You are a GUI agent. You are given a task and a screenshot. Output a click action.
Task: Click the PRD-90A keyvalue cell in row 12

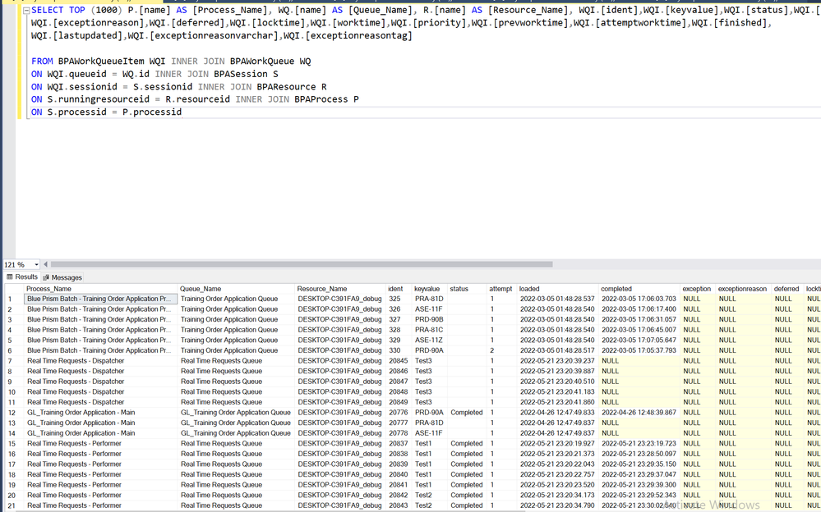pyautogui.click(x=429, y=413)
